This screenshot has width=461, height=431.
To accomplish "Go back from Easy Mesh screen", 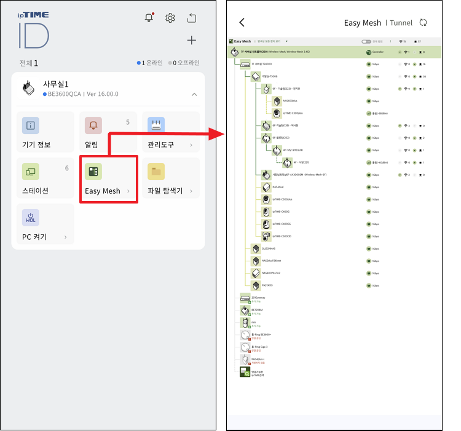I will click(x=242, y=22).
